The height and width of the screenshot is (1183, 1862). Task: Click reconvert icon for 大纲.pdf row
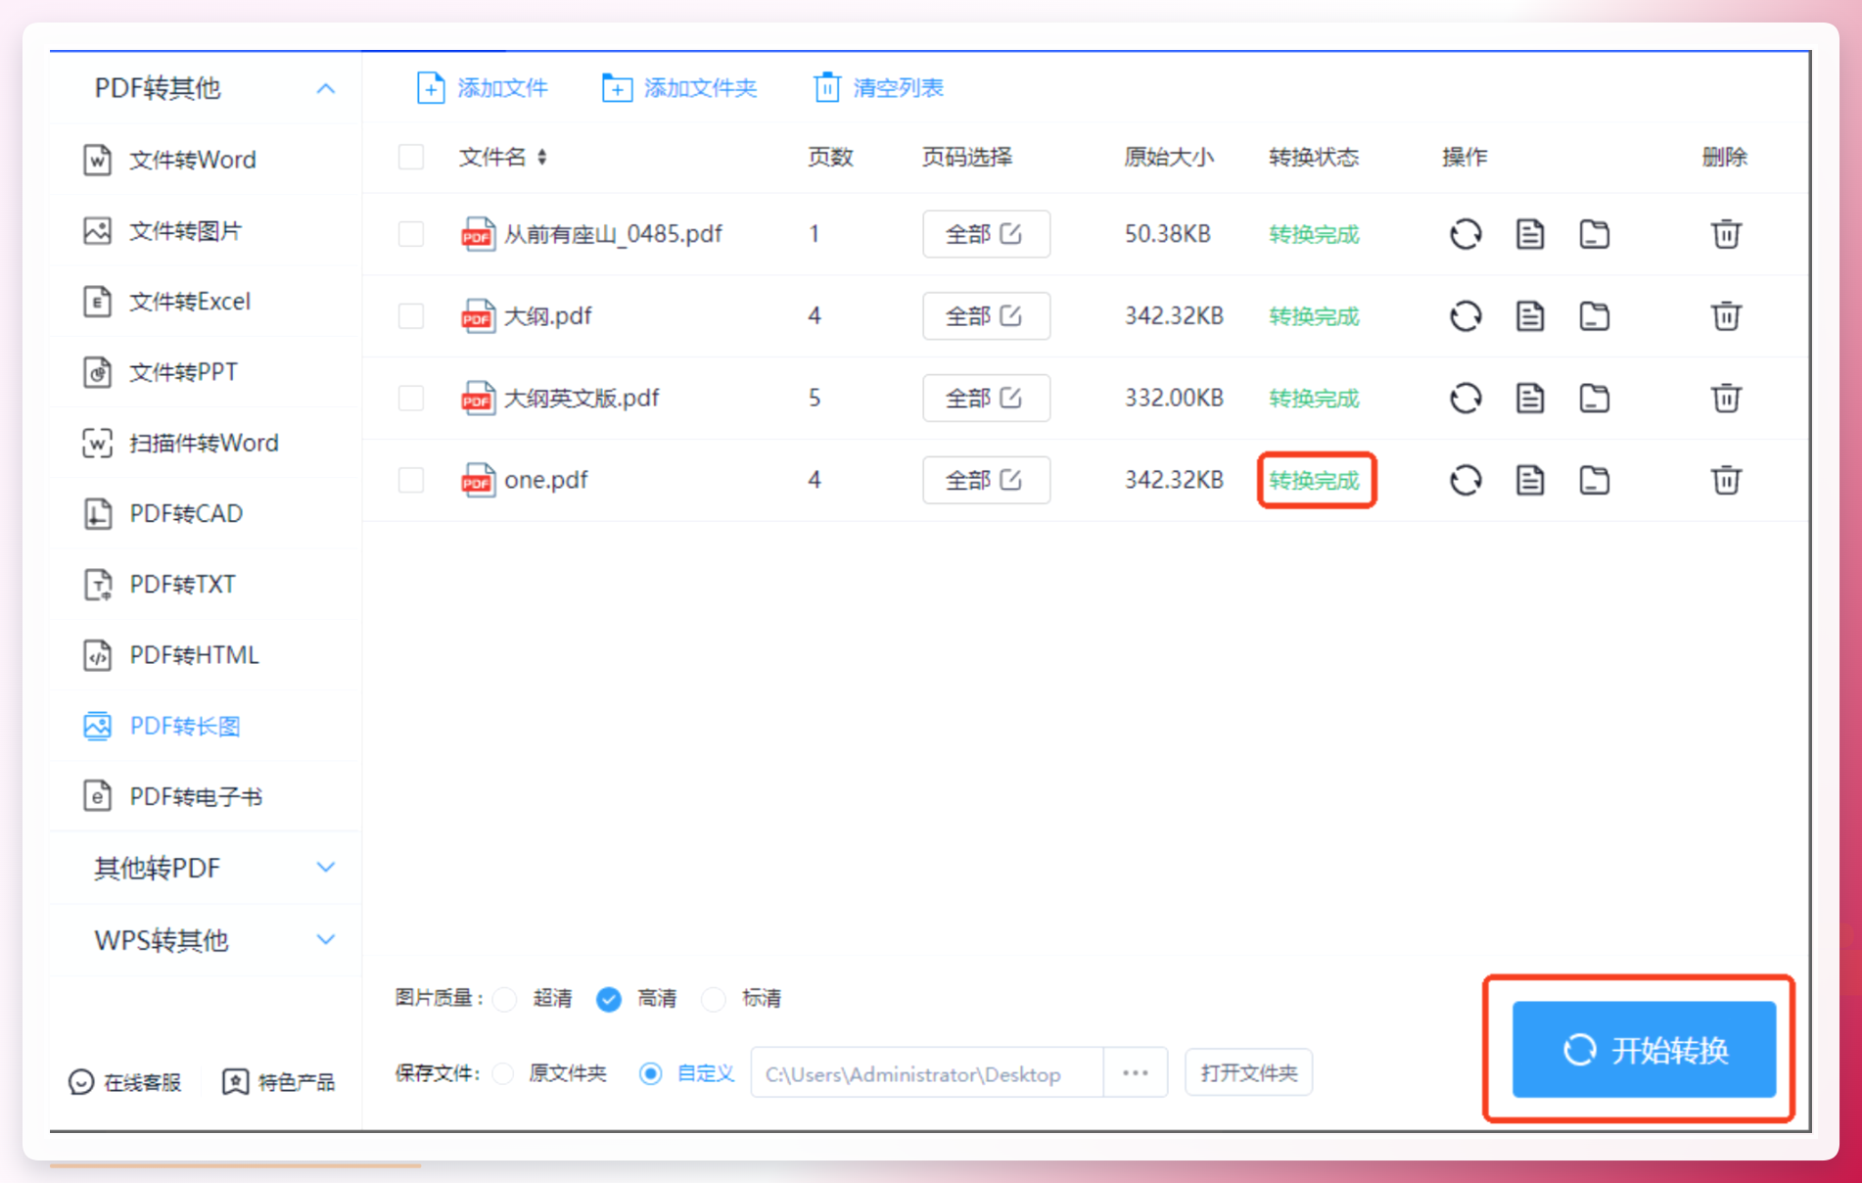pos(1465,316)
